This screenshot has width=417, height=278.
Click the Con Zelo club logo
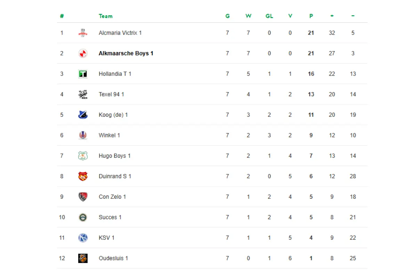pyautogui.click(x=83, y=197)
